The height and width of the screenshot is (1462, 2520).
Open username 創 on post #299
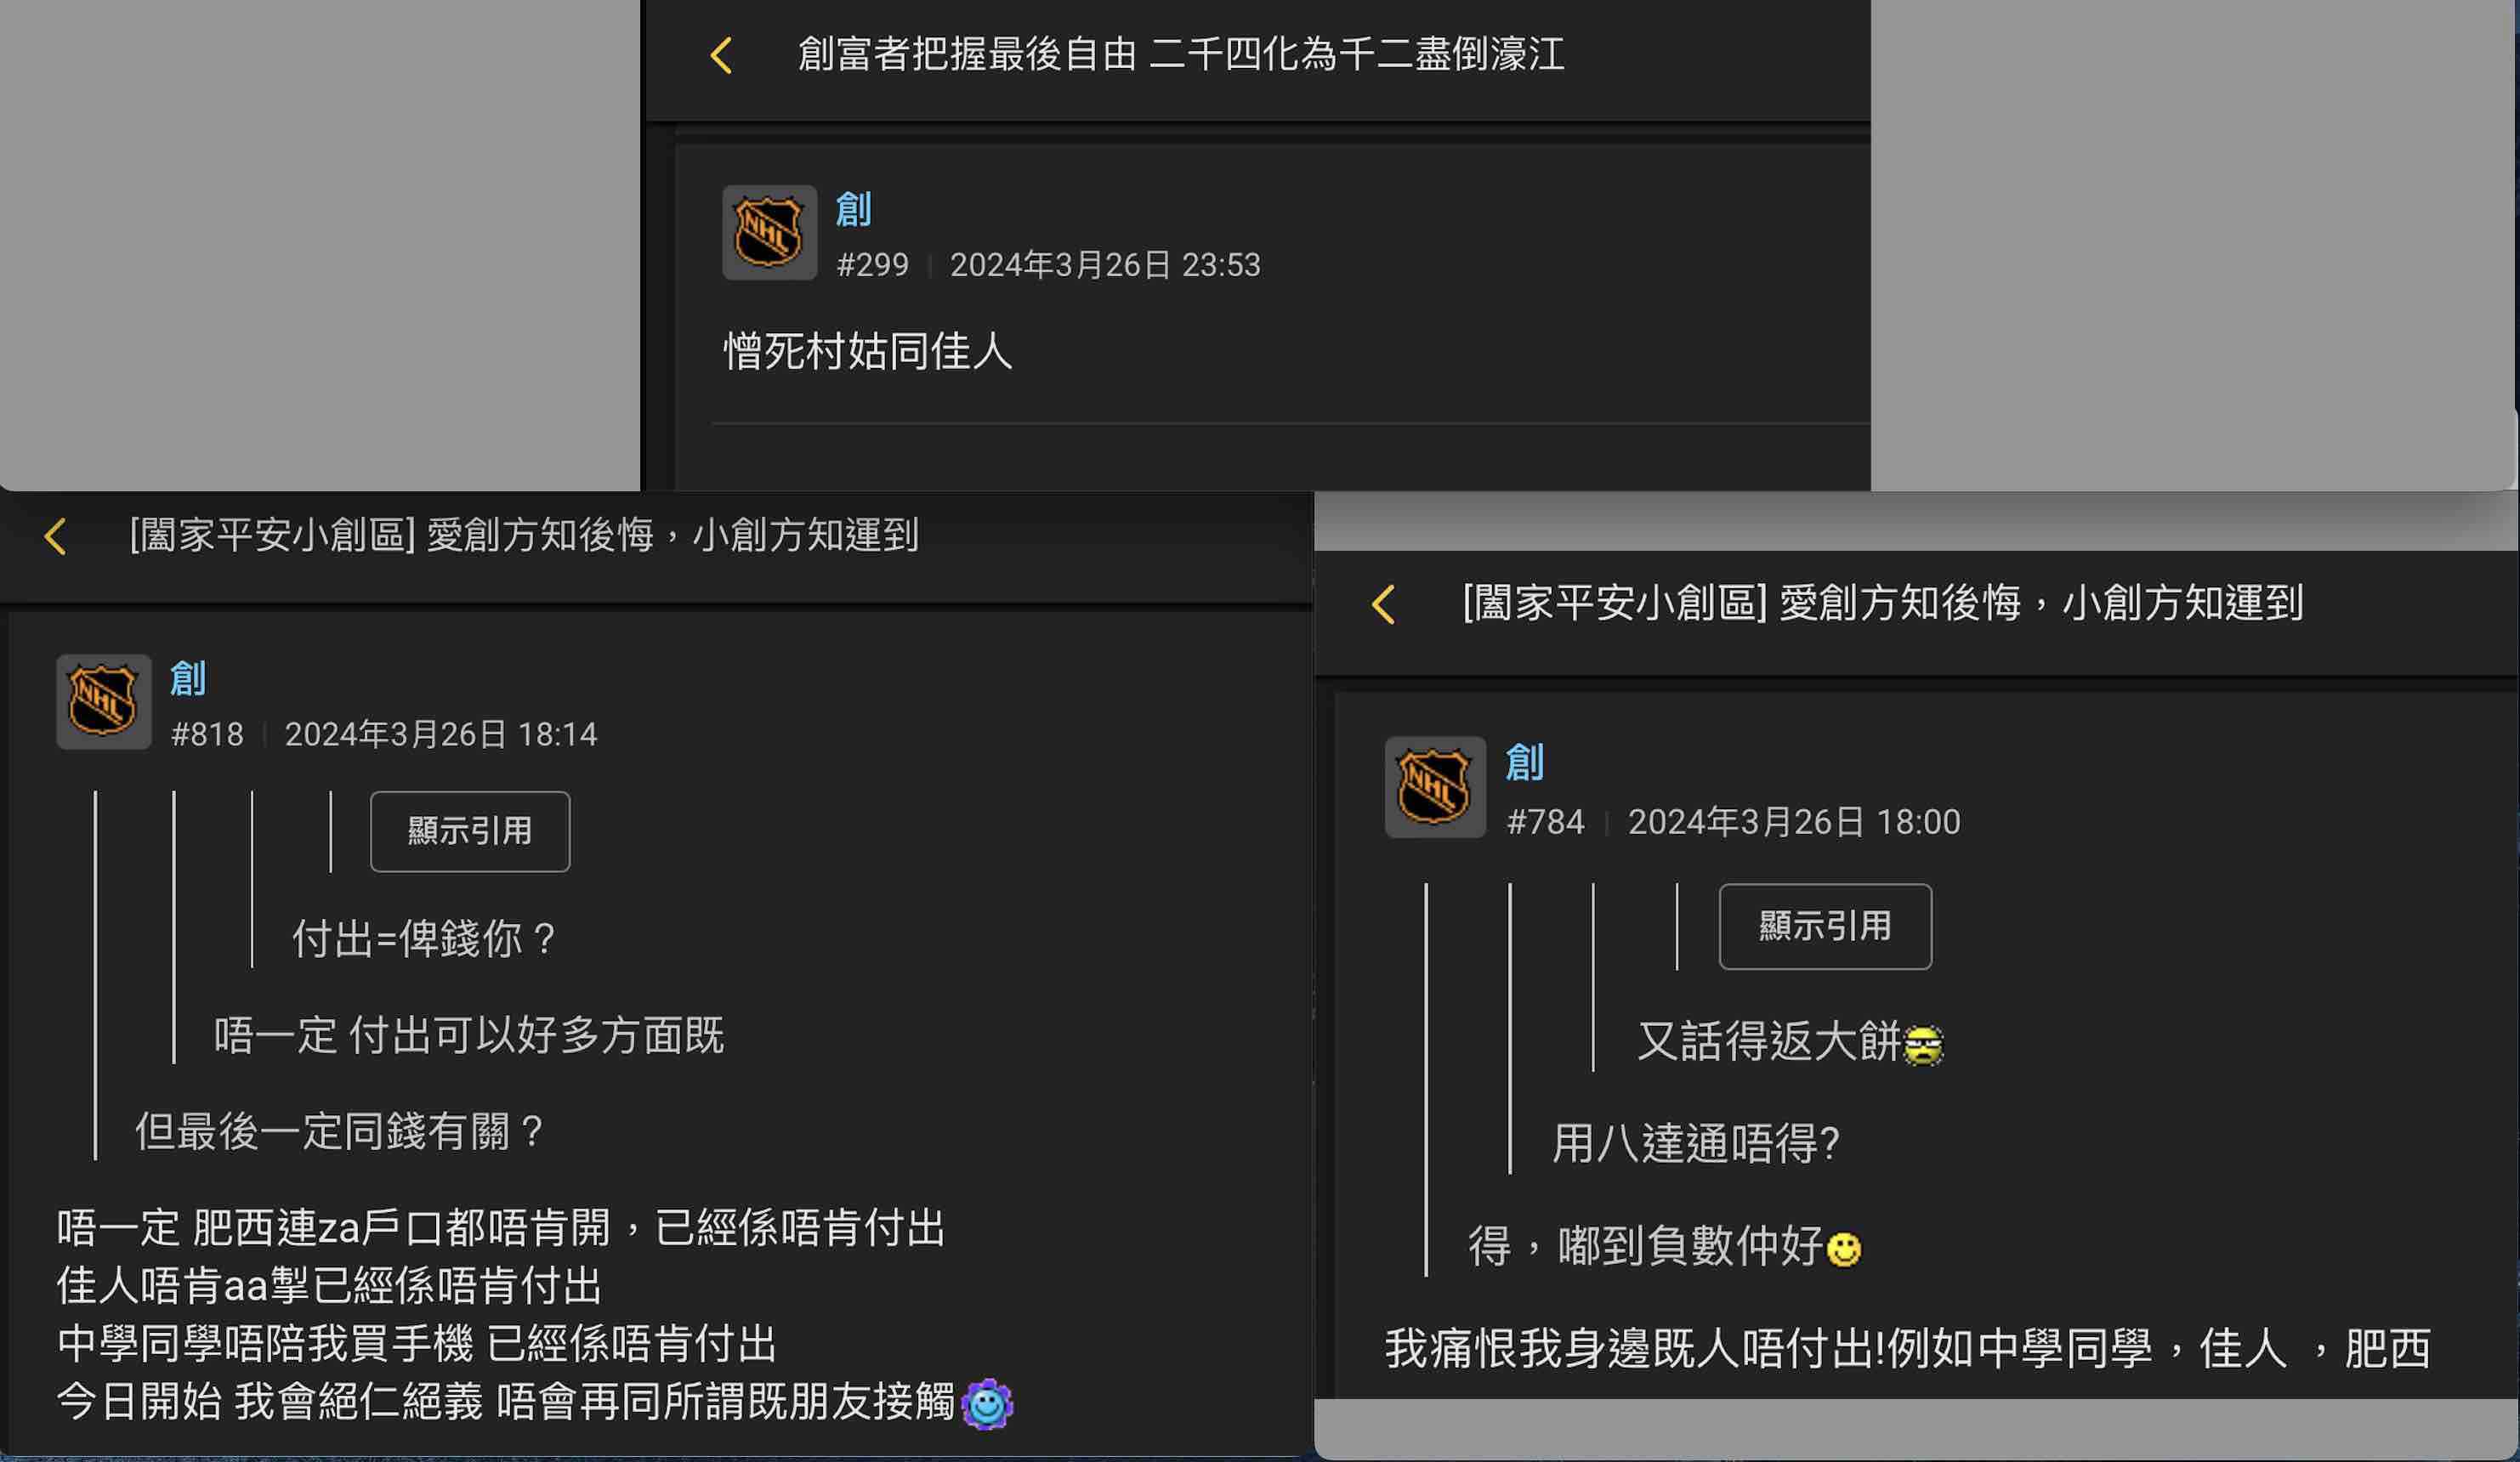coord(853,209)
